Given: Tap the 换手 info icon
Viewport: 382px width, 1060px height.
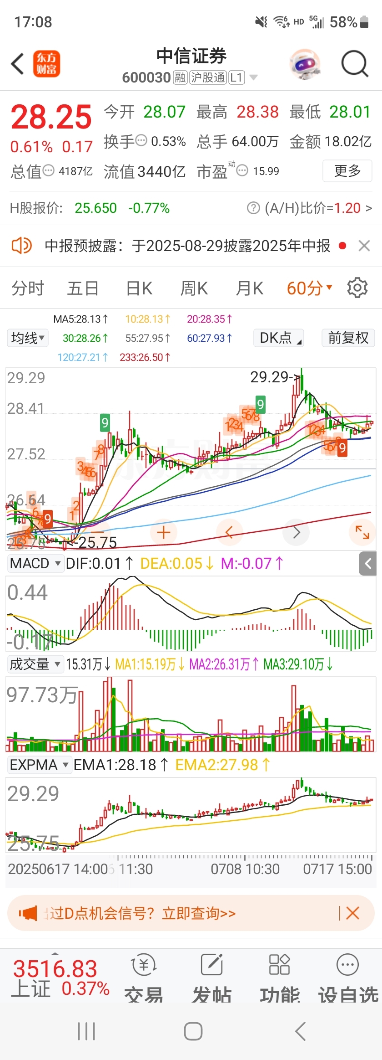Looking at the screenshot, I should tap(141, 140).
